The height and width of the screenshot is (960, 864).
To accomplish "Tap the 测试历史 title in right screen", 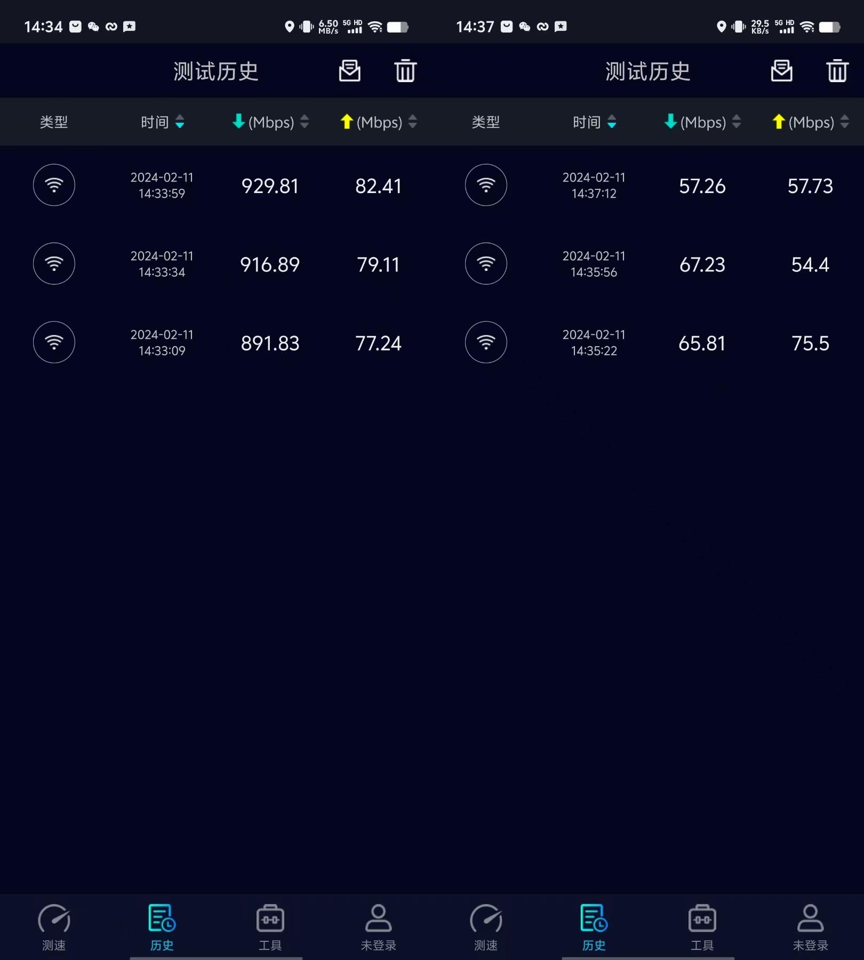I will point(648,71).
